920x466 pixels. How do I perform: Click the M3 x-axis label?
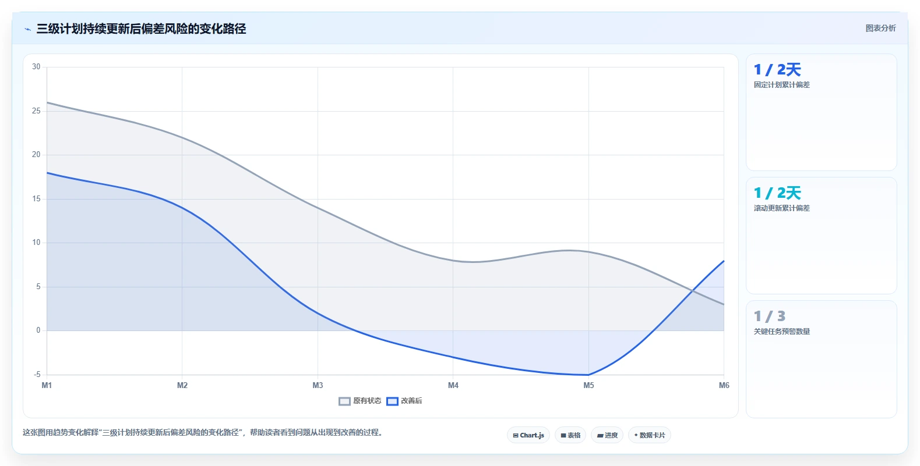point(318,385)
